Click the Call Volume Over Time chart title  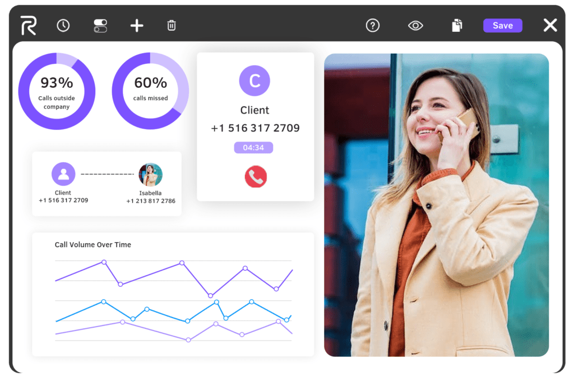(92, 244)
